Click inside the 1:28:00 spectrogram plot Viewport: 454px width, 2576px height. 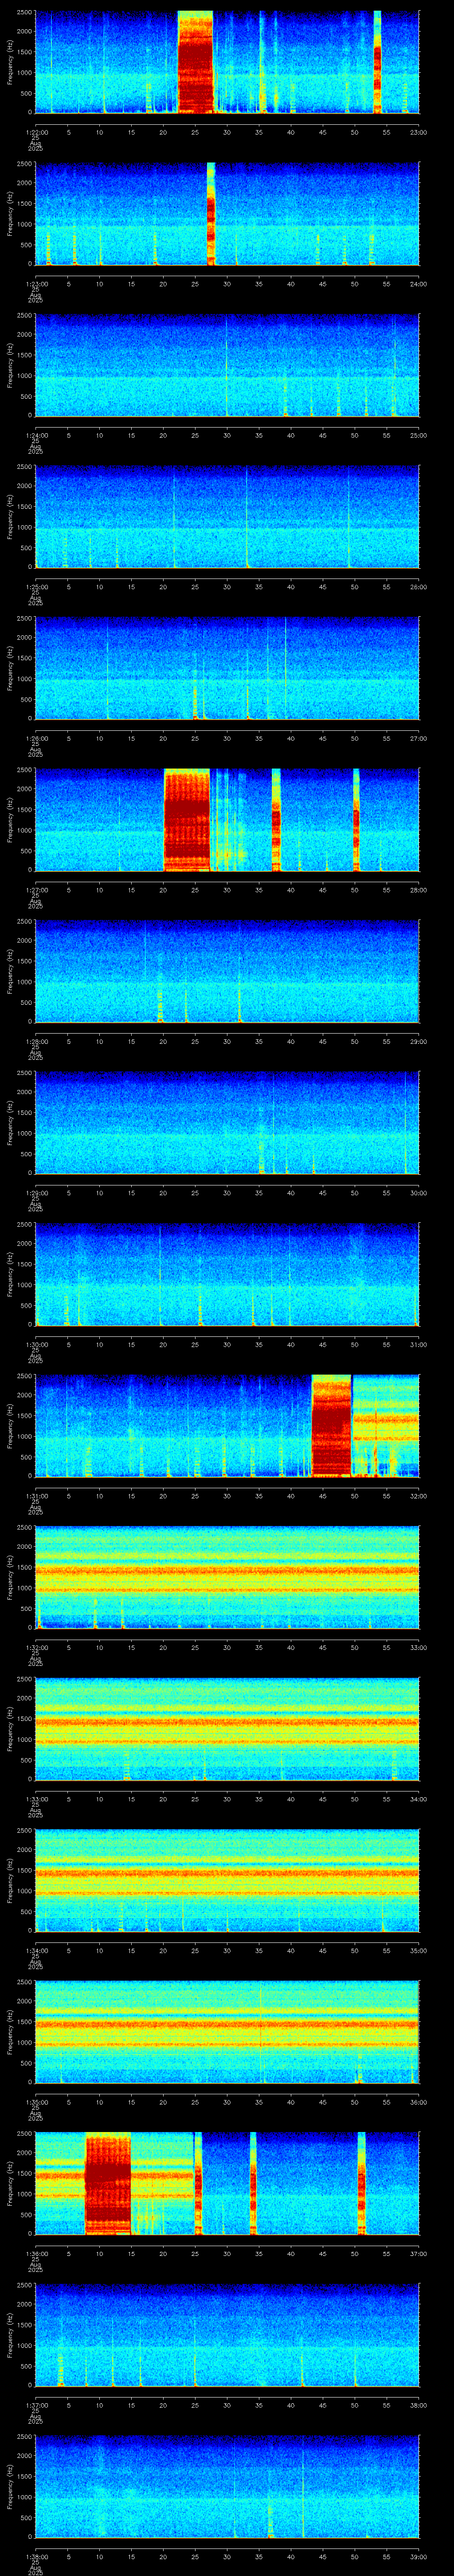tap(227, 971)
